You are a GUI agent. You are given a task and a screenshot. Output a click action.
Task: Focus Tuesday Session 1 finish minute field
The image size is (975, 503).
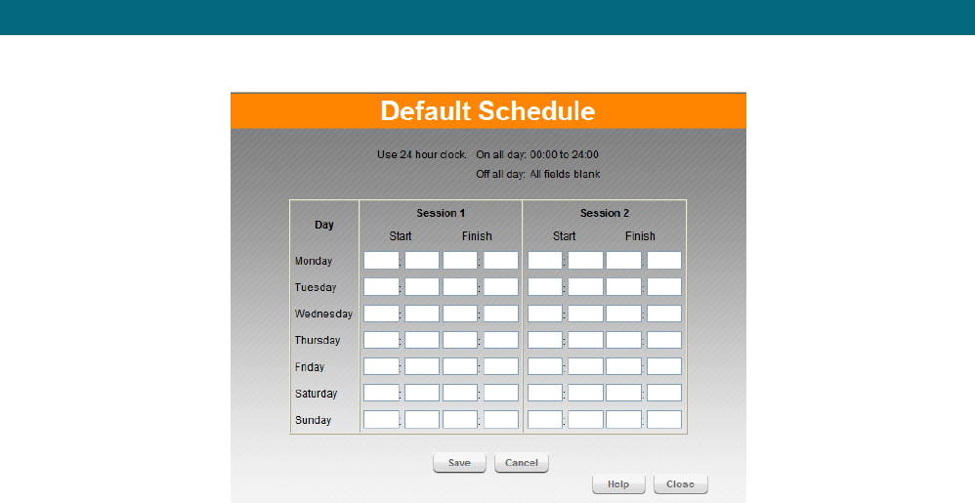click(501, 286)
